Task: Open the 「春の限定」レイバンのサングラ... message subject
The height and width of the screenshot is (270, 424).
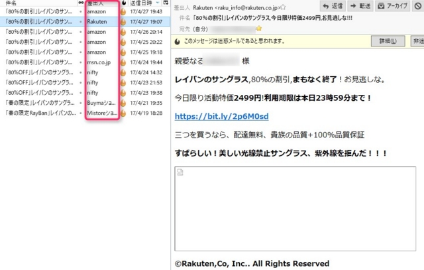Action: click(x=40, y=103)
